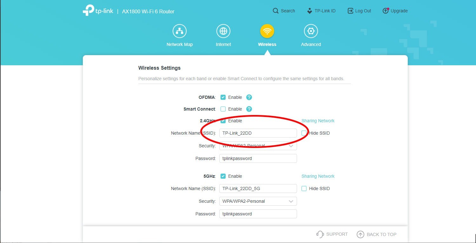Click the Log Out text
The image size is (476, 243).
pos(363,11)
